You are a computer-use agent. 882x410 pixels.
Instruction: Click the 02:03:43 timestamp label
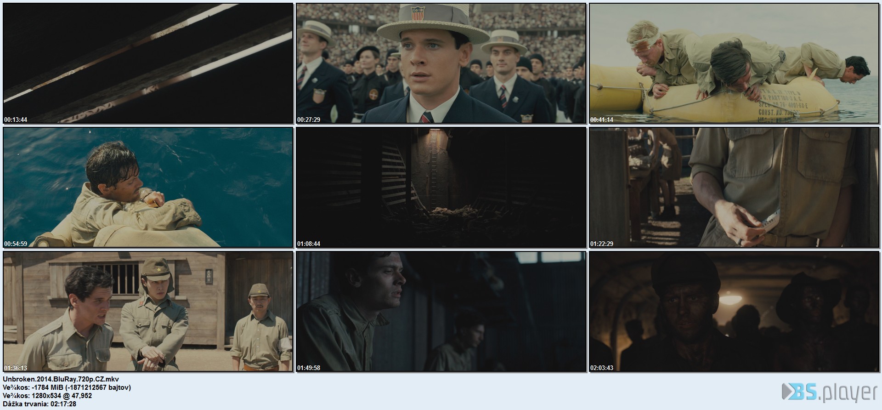tap(602, 368)
